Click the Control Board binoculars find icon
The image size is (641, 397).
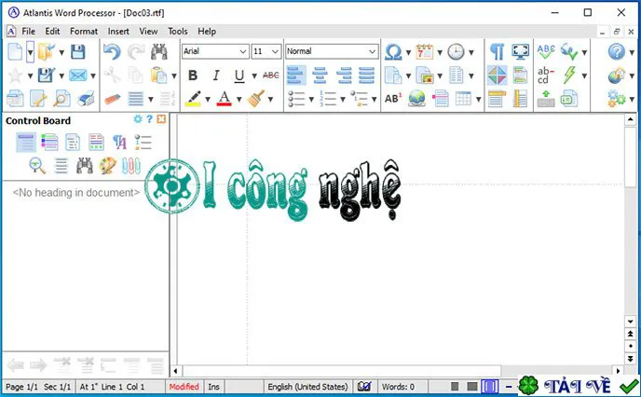[x=84, y=166]
